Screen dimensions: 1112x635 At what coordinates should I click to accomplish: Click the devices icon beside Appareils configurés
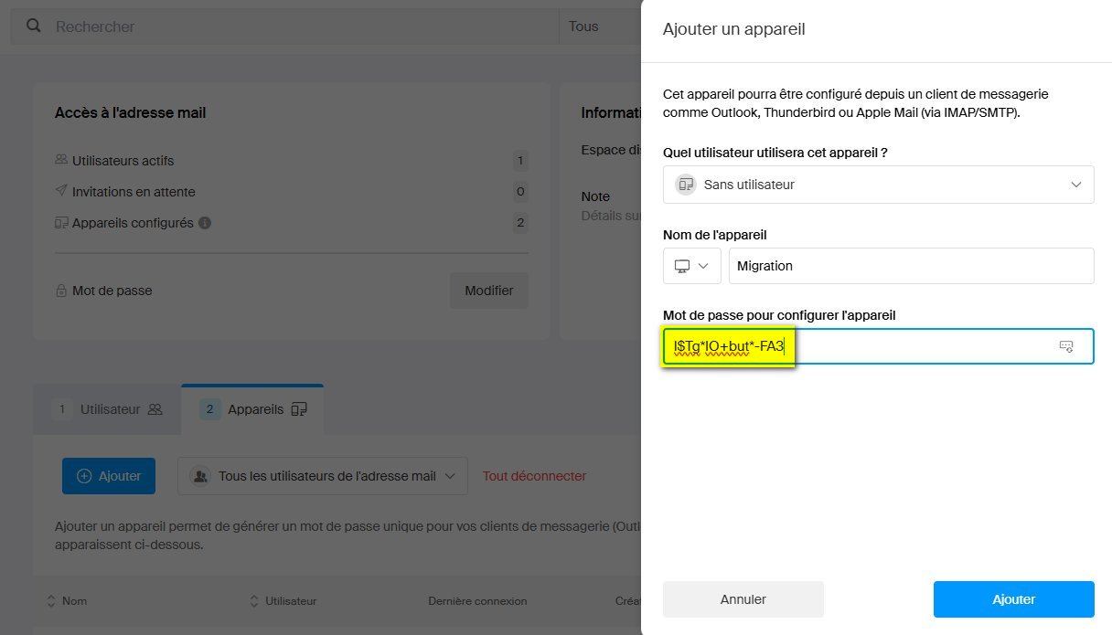point(59,222)
